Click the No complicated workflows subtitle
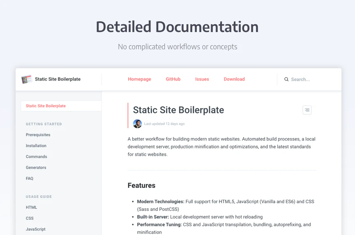Screen dimensions: 355x235 pyautogui.click(x=177, y=47)
